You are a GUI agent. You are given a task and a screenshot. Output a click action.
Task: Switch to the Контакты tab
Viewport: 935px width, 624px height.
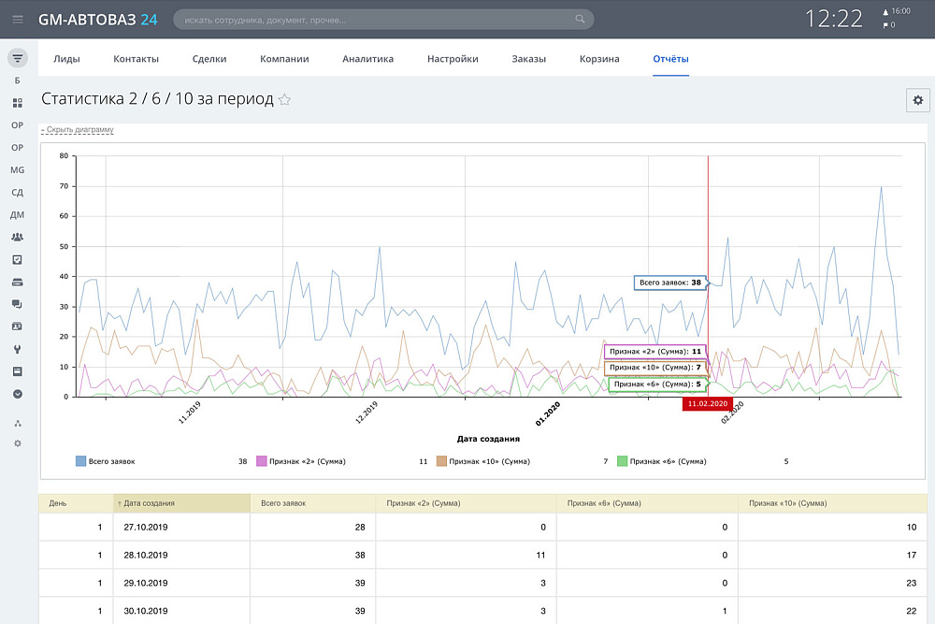point(136,58)
